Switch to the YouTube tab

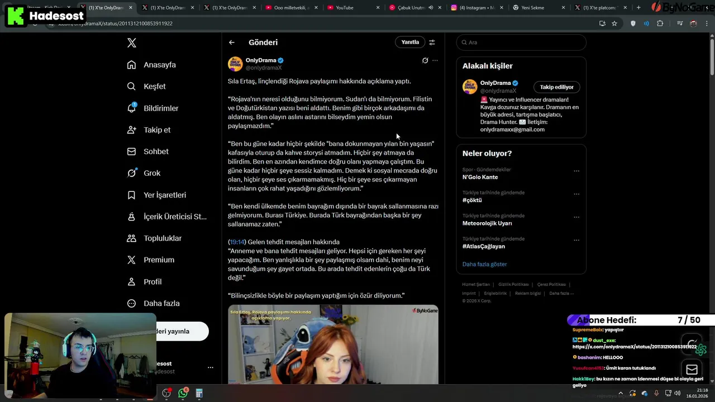point(353,8)
